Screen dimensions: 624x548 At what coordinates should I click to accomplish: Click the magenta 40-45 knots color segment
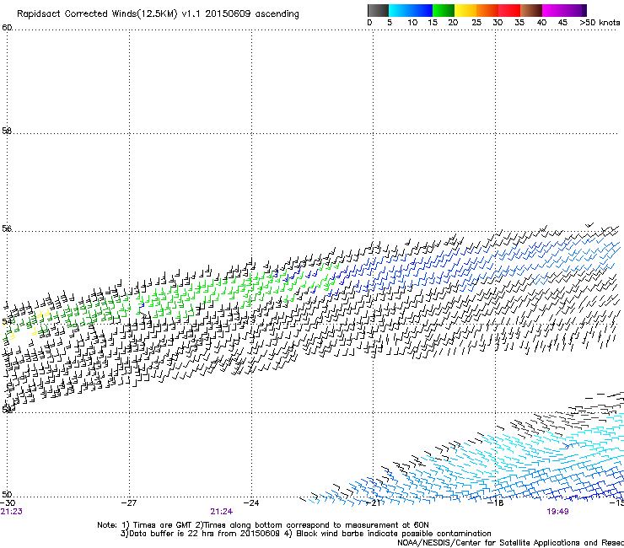553,10
